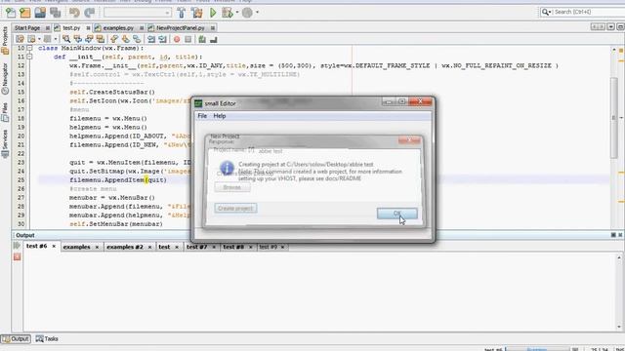Click Find Selection magnifier in editor toolbar
The image size is (625, 351).
click(66, 39)
